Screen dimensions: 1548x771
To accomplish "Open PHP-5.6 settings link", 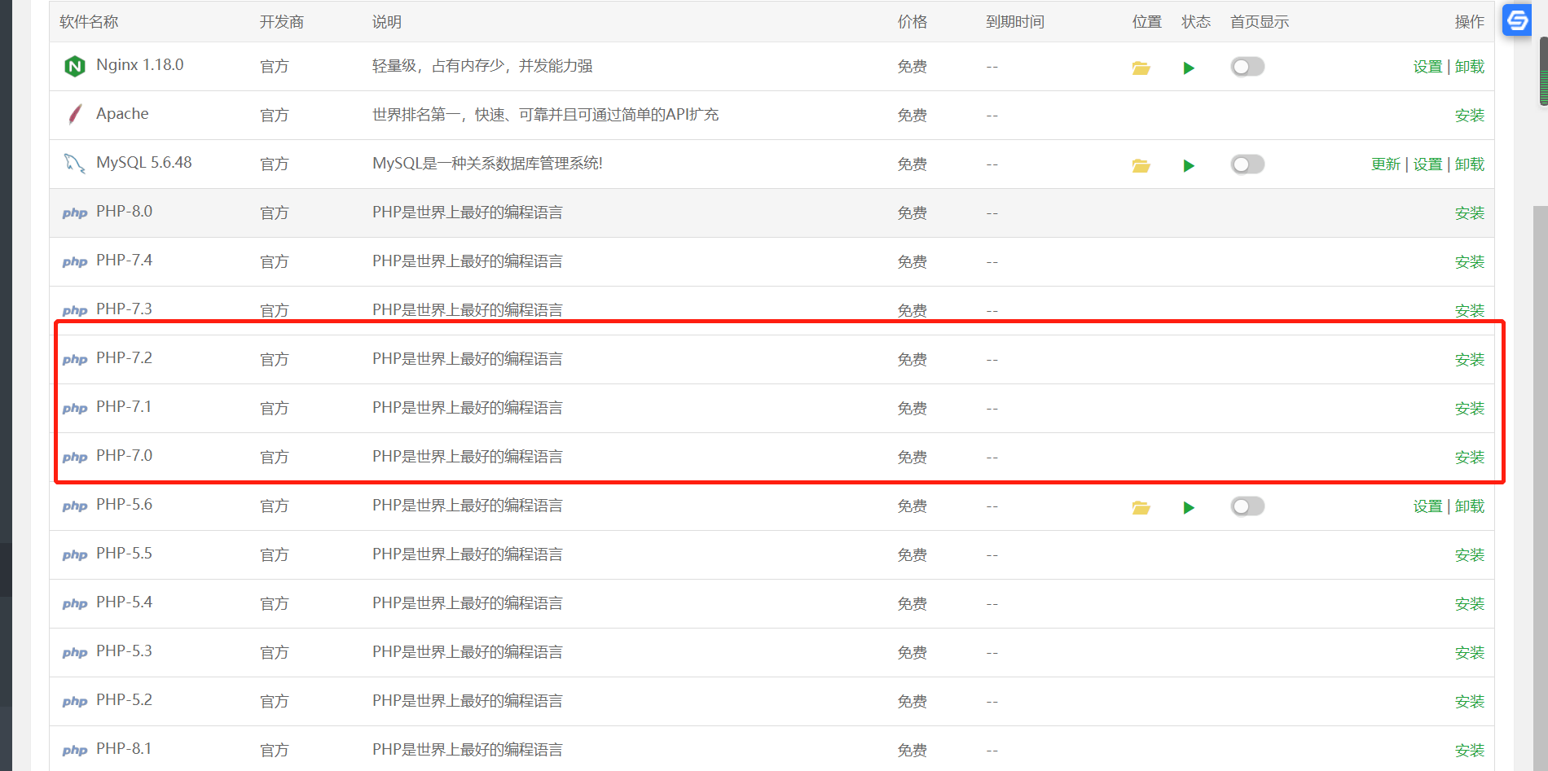I will click(x=1427, y=506).
